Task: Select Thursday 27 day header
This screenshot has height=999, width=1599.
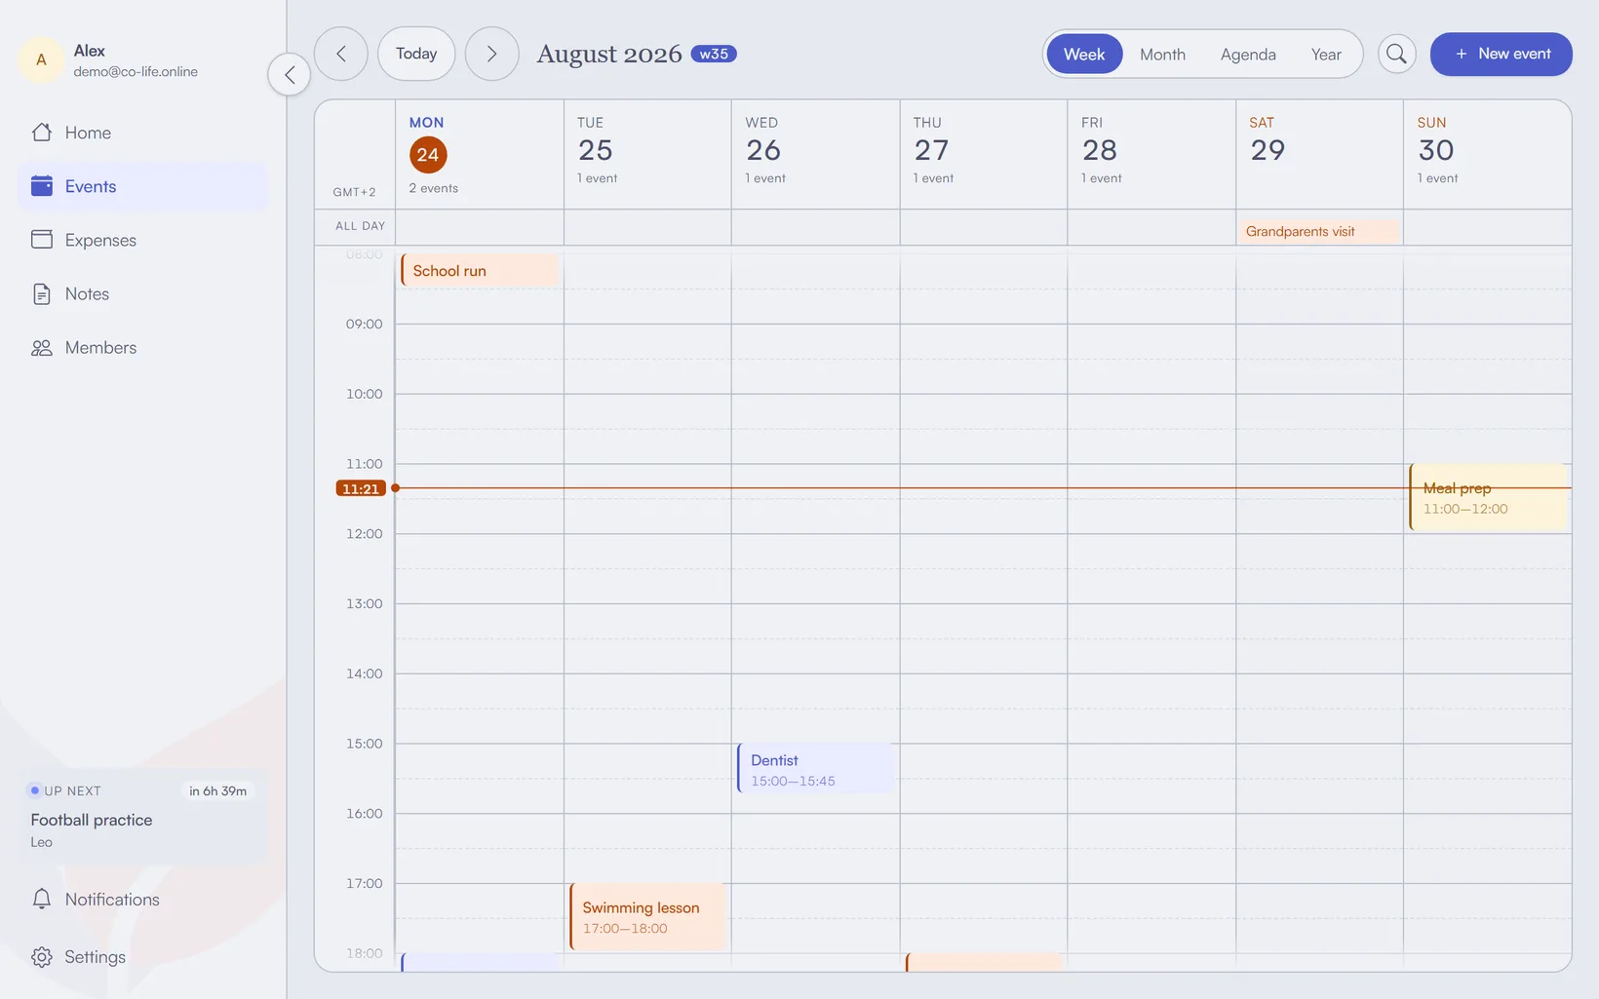Action: [x=983, y=154]
